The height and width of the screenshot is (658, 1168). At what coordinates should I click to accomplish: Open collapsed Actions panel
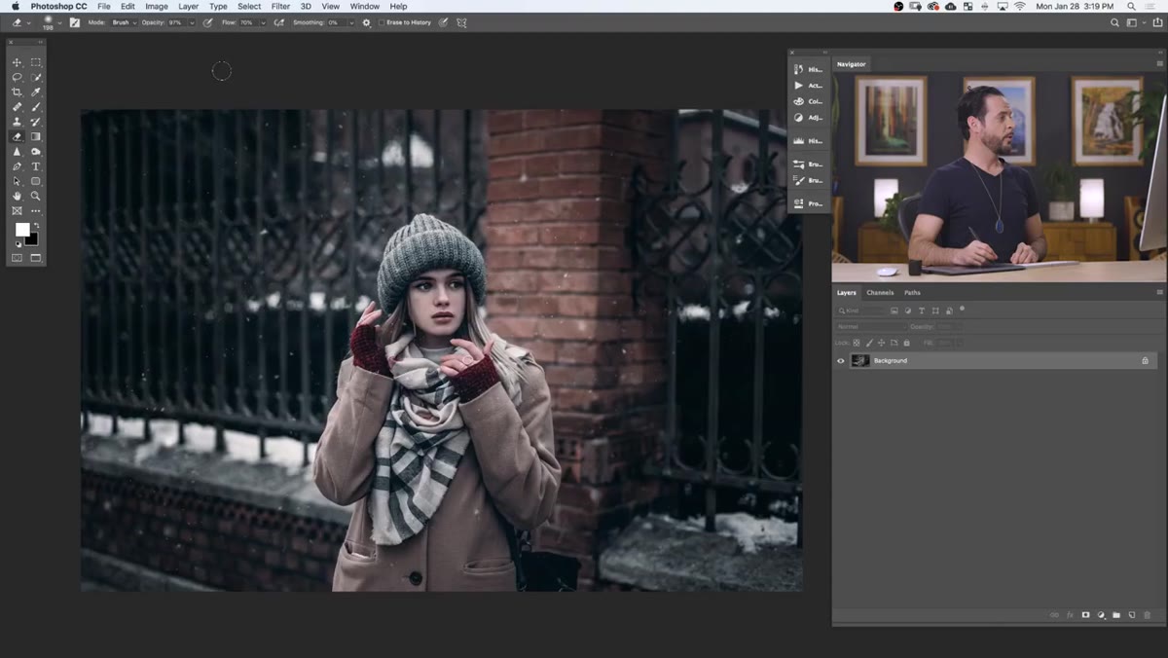[x=808, y=86]
